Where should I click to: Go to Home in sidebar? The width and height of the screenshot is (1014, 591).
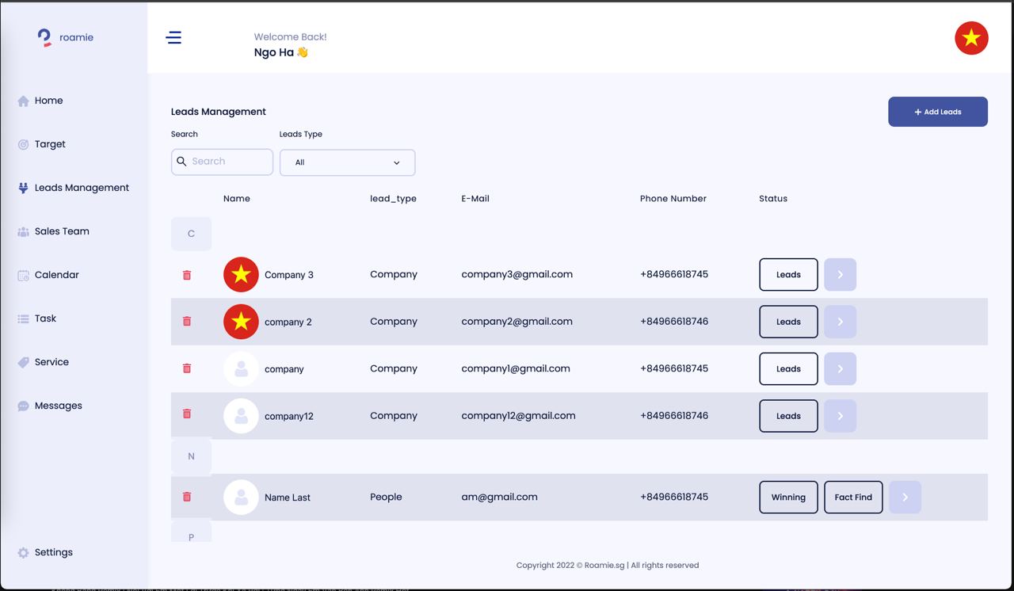[48, 101]
